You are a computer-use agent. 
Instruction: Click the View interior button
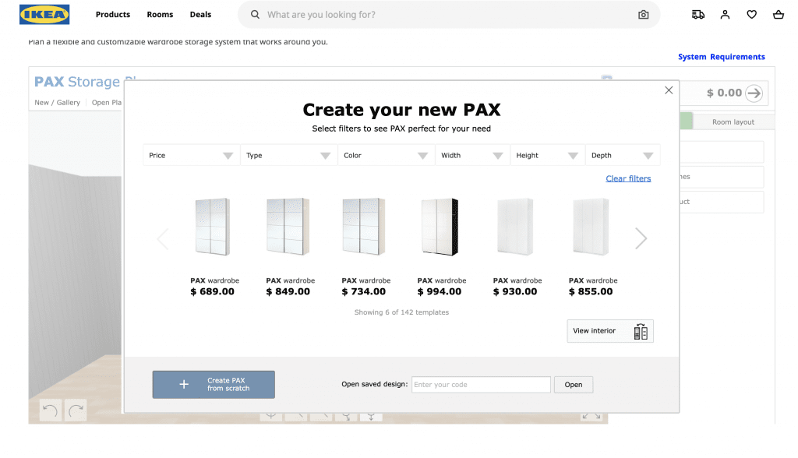(610, 331)
